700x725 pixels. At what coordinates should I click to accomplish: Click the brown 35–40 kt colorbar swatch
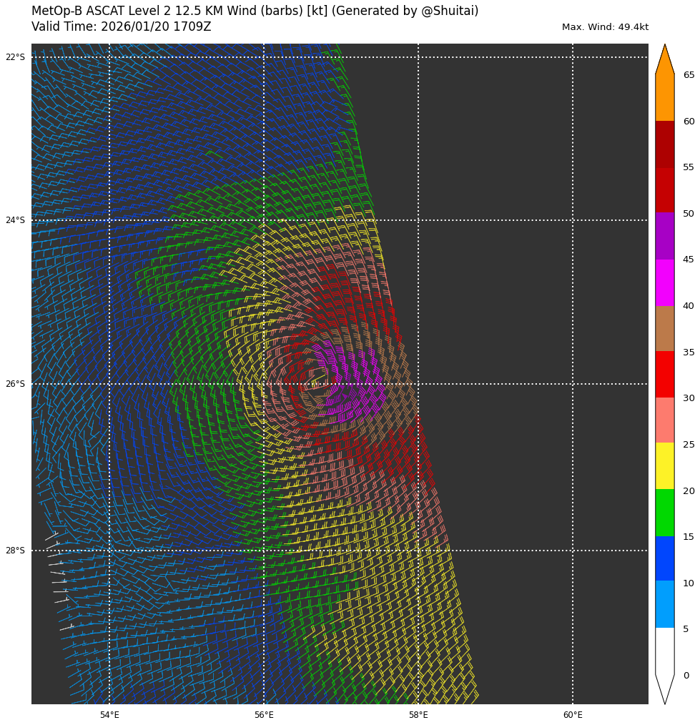pos(664,328)
